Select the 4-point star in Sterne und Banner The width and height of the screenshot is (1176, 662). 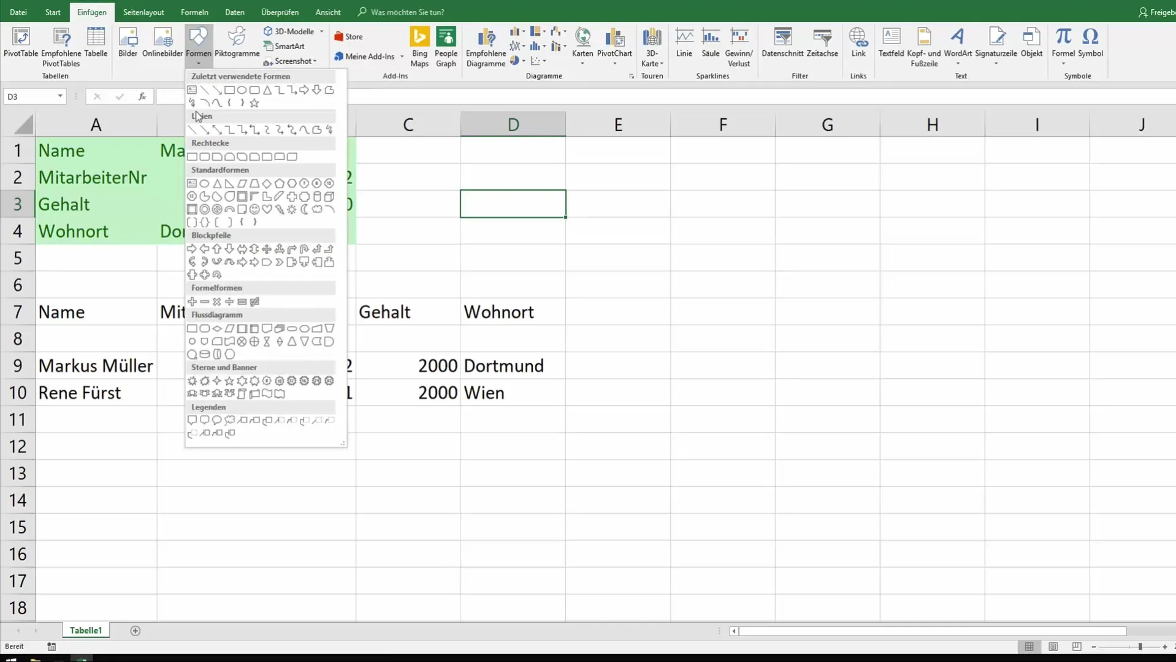(x=217, y=381)
